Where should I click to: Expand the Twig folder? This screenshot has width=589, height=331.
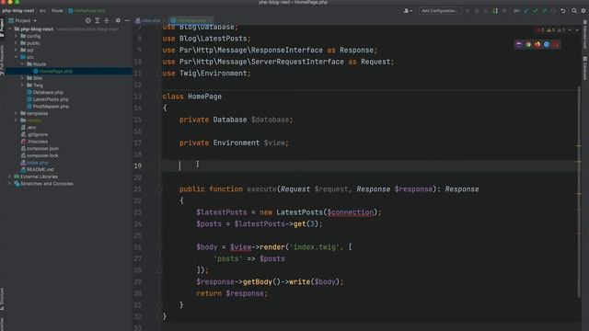coord(22,86)
